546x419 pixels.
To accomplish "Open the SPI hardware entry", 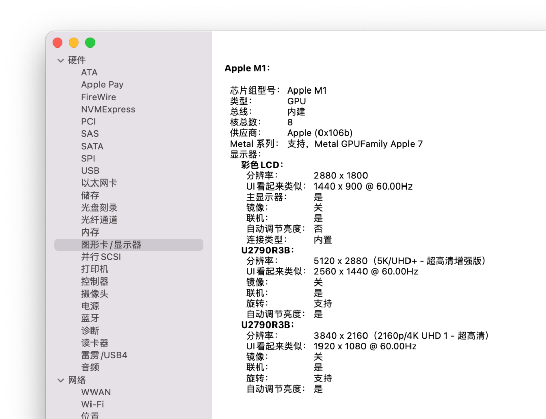I will coord(88,158).
